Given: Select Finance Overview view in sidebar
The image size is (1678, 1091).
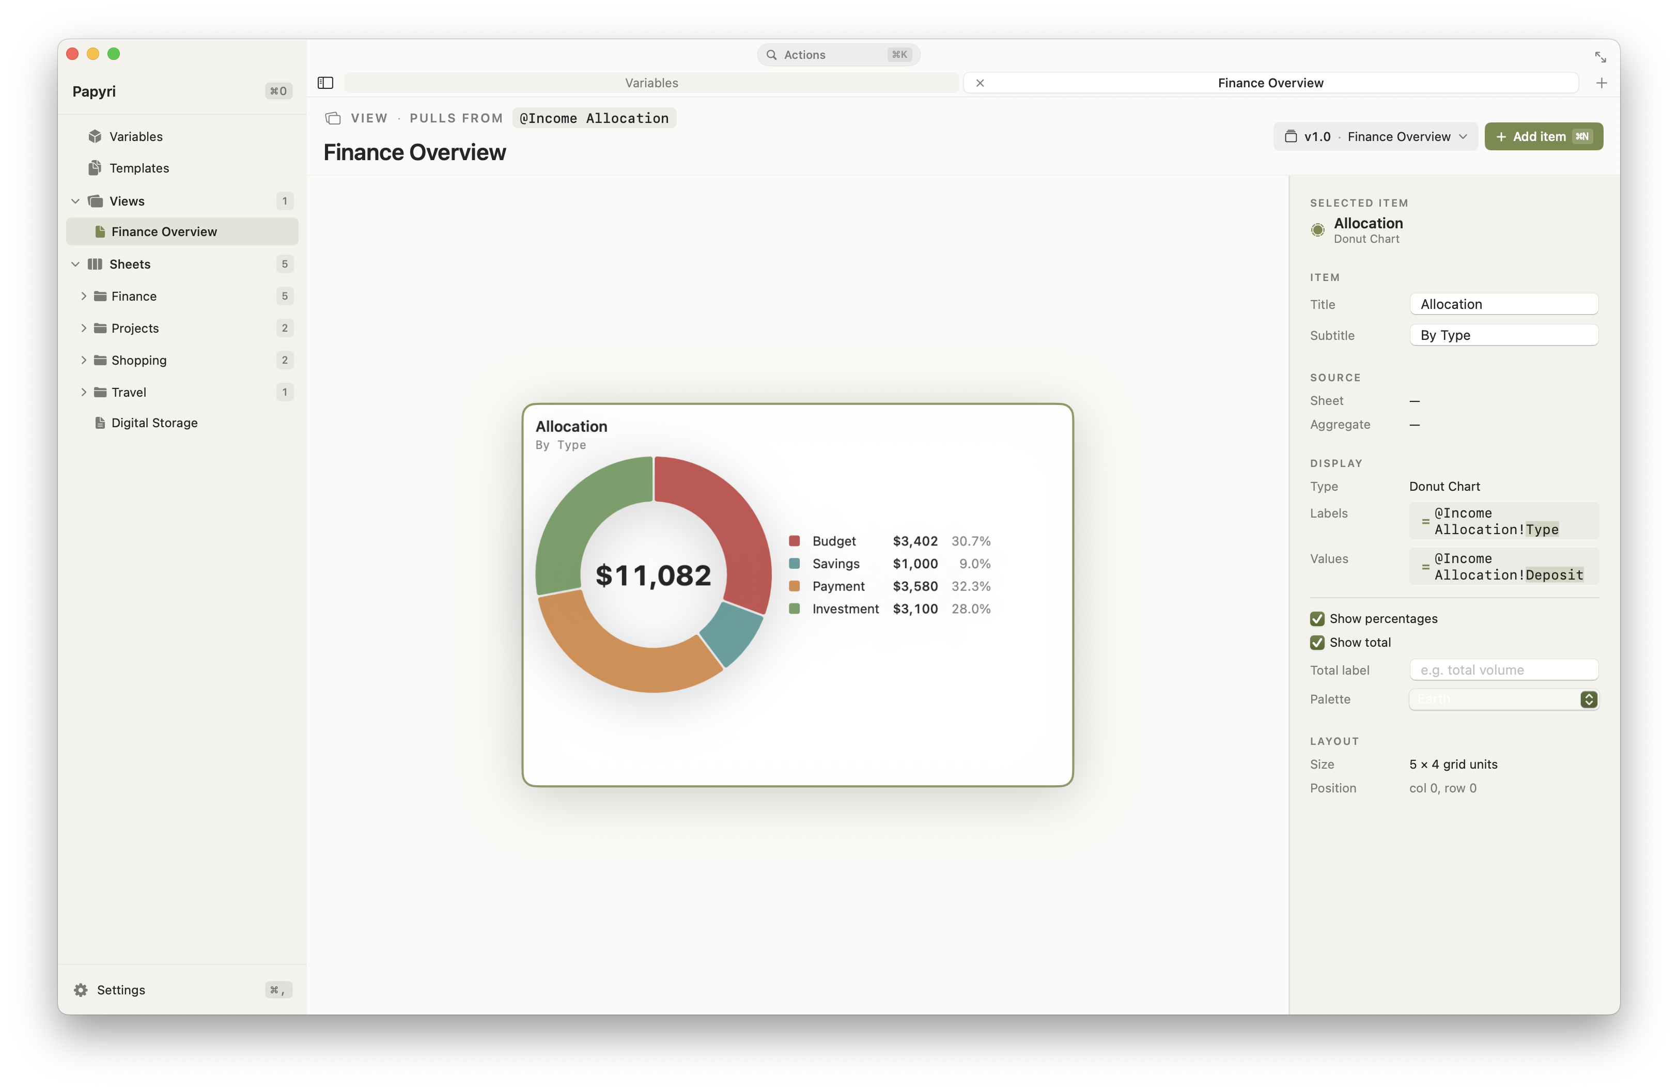Looking at the screenshot, I should [182, 232].
